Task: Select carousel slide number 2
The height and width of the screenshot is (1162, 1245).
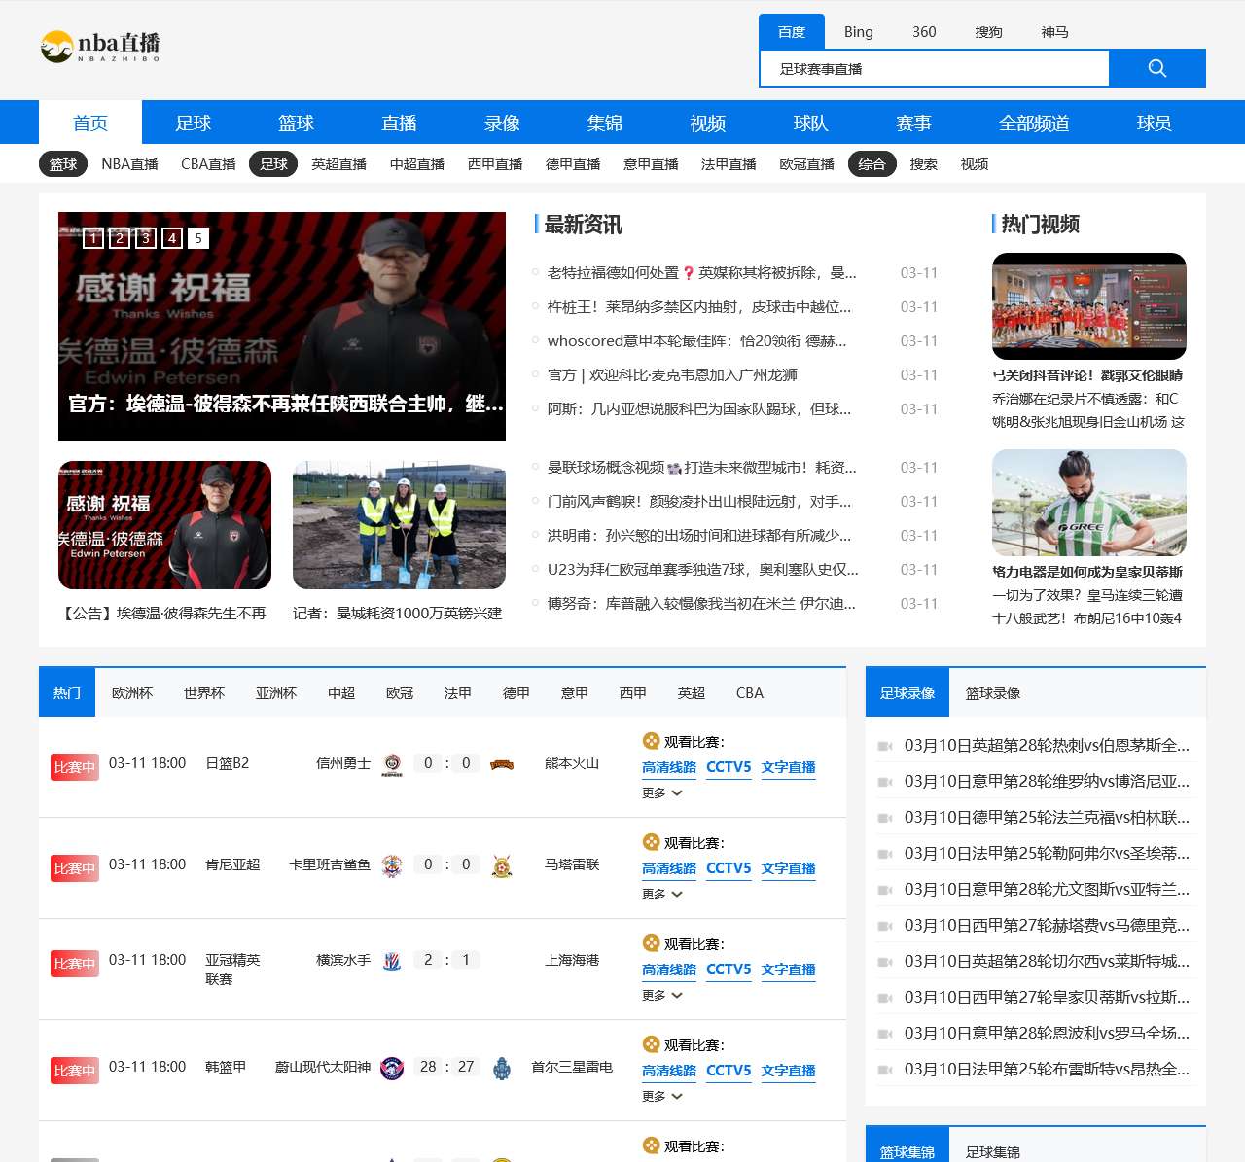Action: pyautogui.click(x=120, y=238)
